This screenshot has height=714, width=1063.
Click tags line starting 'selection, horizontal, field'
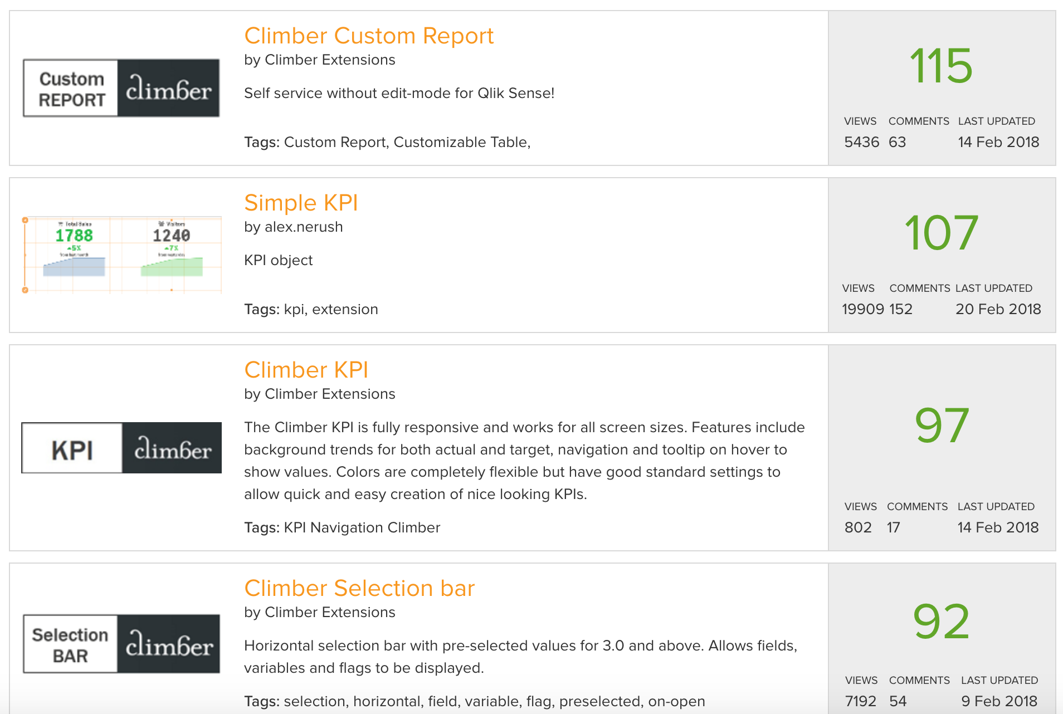(x=475, y=702)
